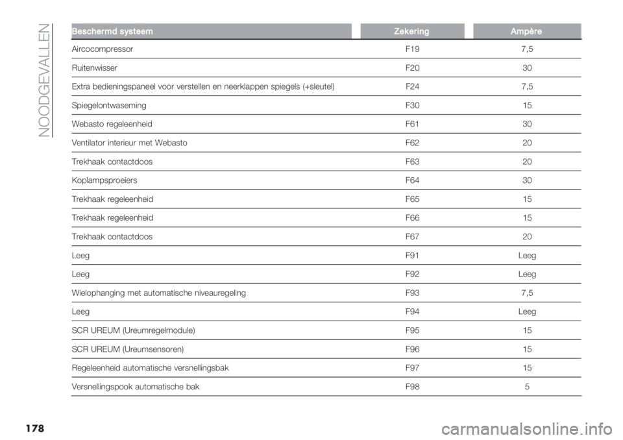The height and width of the screenshot is (440, 623).
Task: Select SCR UREUM (Ureumregelmodule) entry
Action: click(x=134, y=330)
